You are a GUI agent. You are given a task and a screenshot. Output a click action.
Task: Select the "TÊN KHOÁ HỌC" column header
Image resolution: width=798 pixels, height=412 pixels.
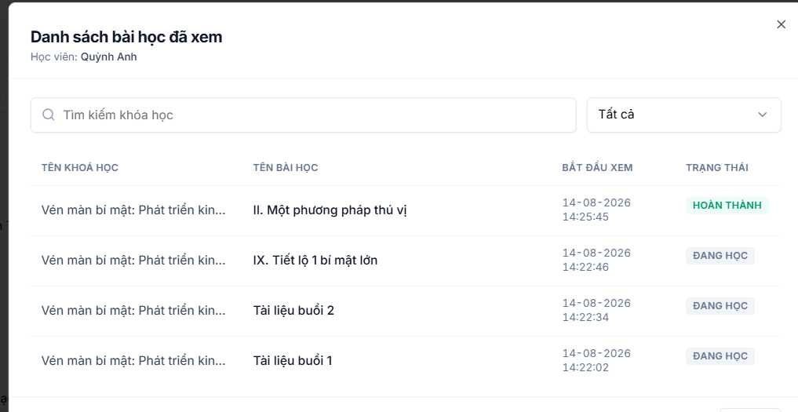80,168
